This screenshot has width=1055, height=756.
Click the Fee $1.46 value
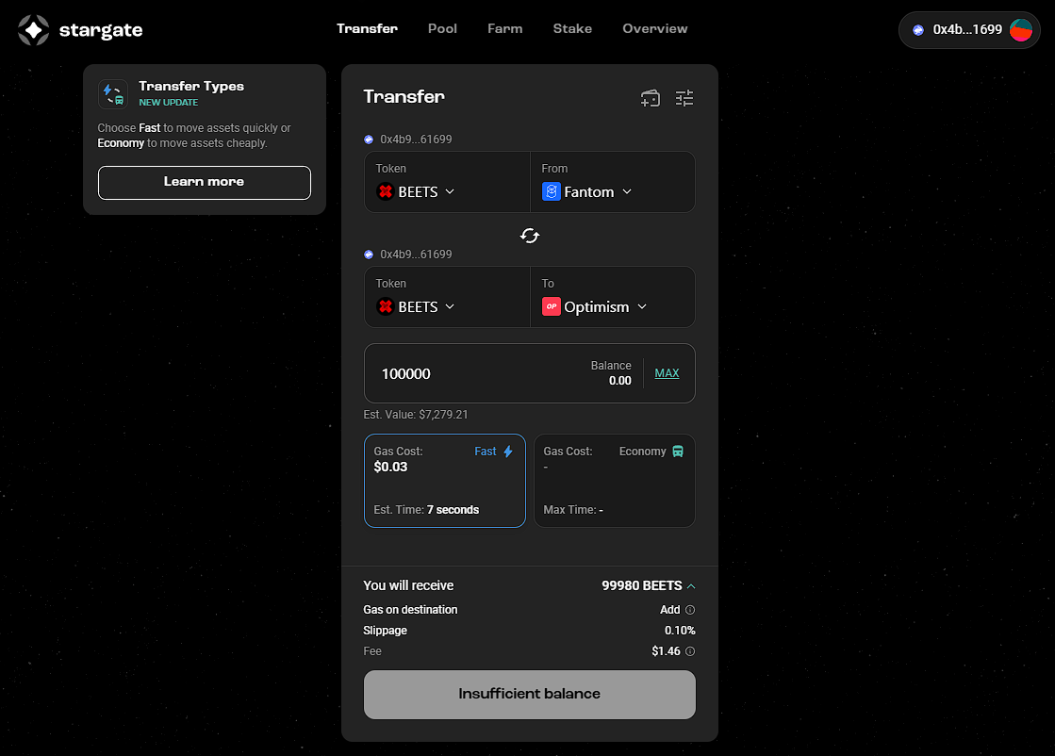666,651
